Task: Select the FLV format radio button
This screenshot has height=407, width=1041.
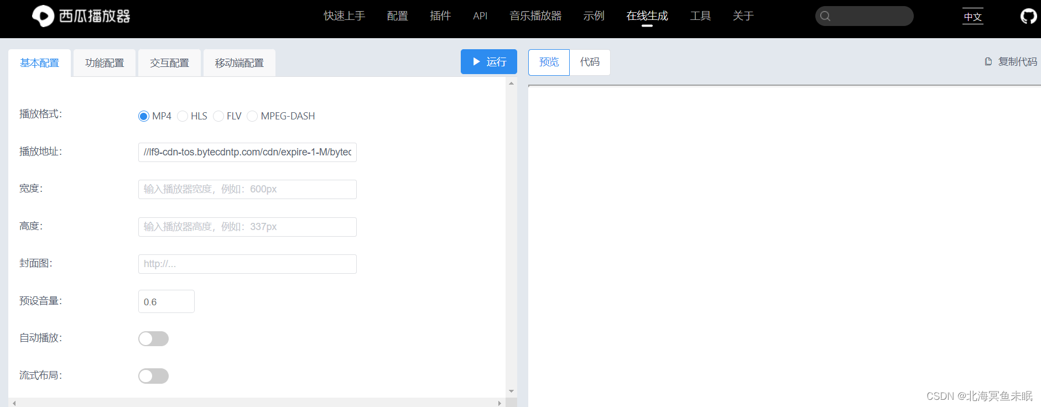Action: click(x=218, y=116)
